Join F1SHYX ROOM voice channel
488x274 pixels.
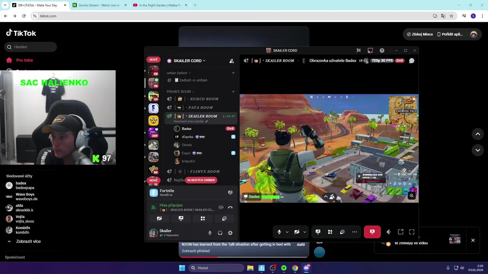click(x=201, y=172)
